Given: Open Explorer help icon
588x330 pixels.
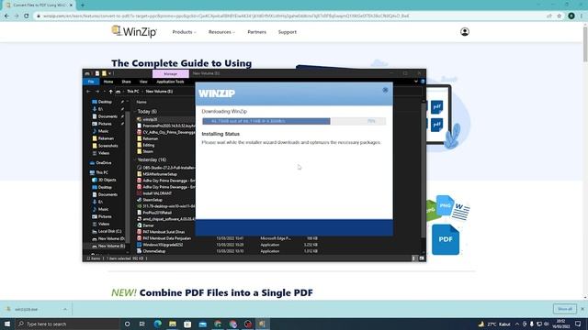Looking at the screenshot, I should tap(423, 82).
